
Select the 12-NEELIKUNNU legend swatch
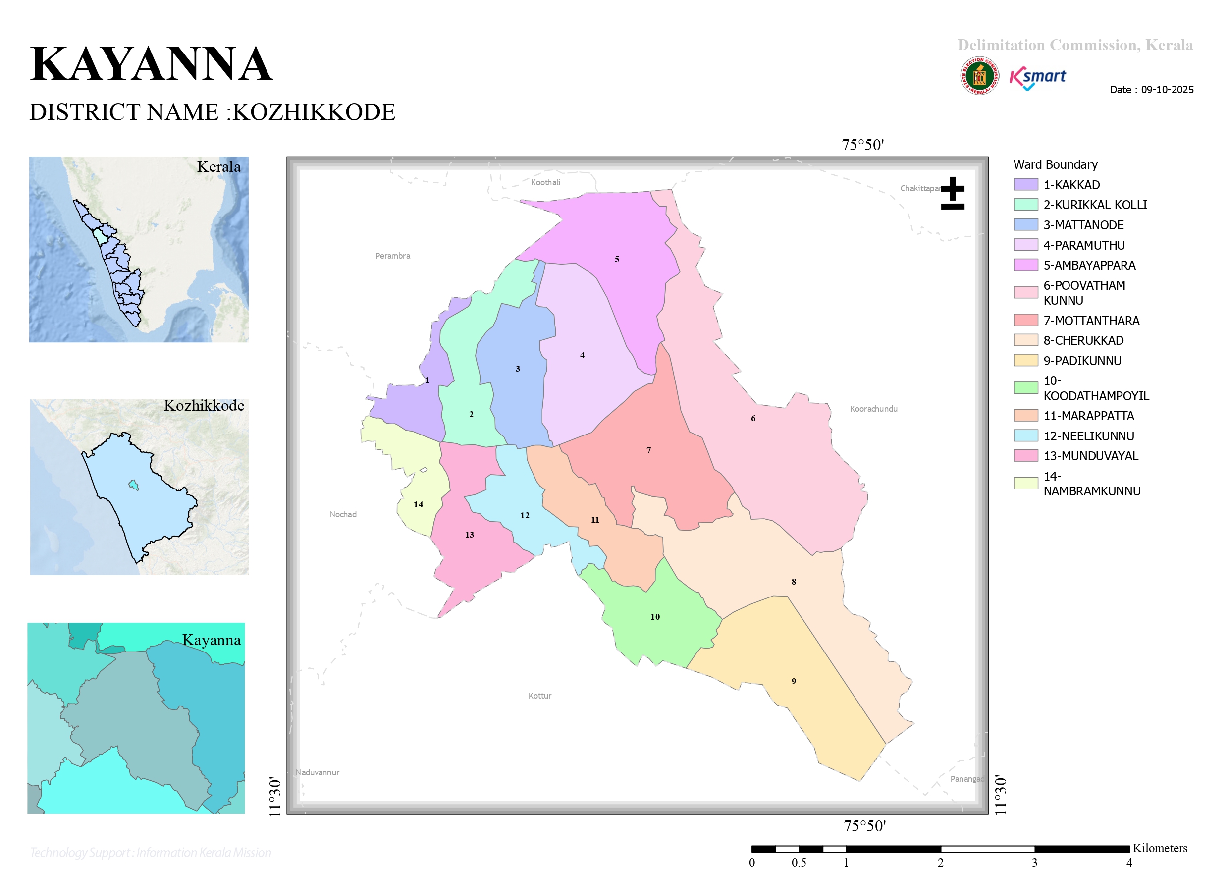[x=1025, y=436]
